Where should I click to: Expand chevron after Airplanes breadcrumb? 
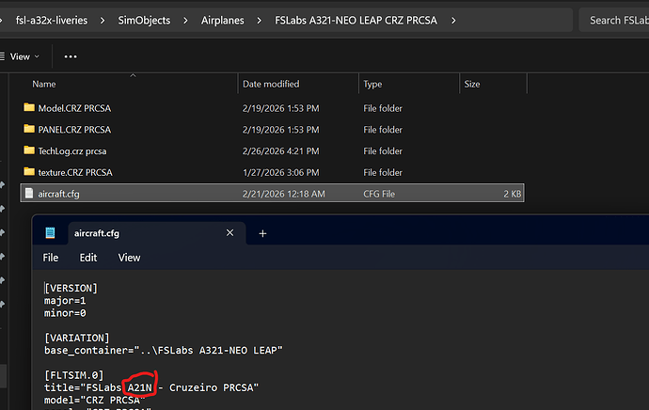(x=259, y=21)
